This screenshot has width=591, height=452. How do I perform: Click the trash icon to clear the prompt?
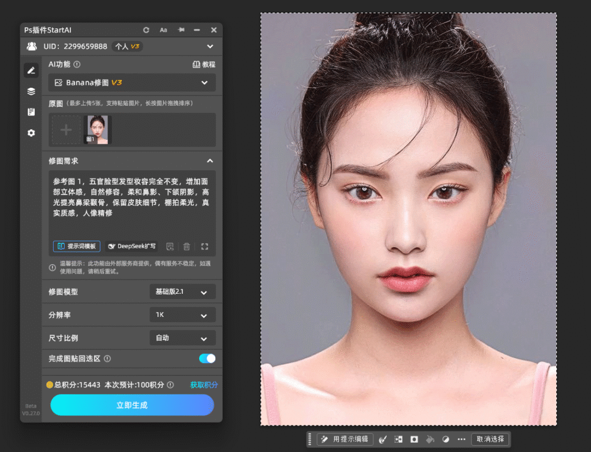(x=186, y=246)
